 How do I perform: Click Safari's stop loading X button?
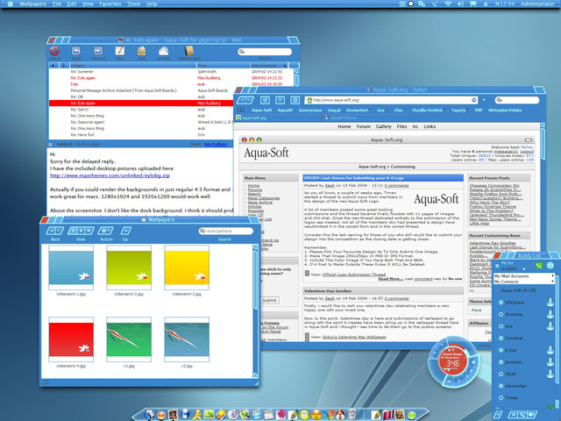tap(280, 101)
